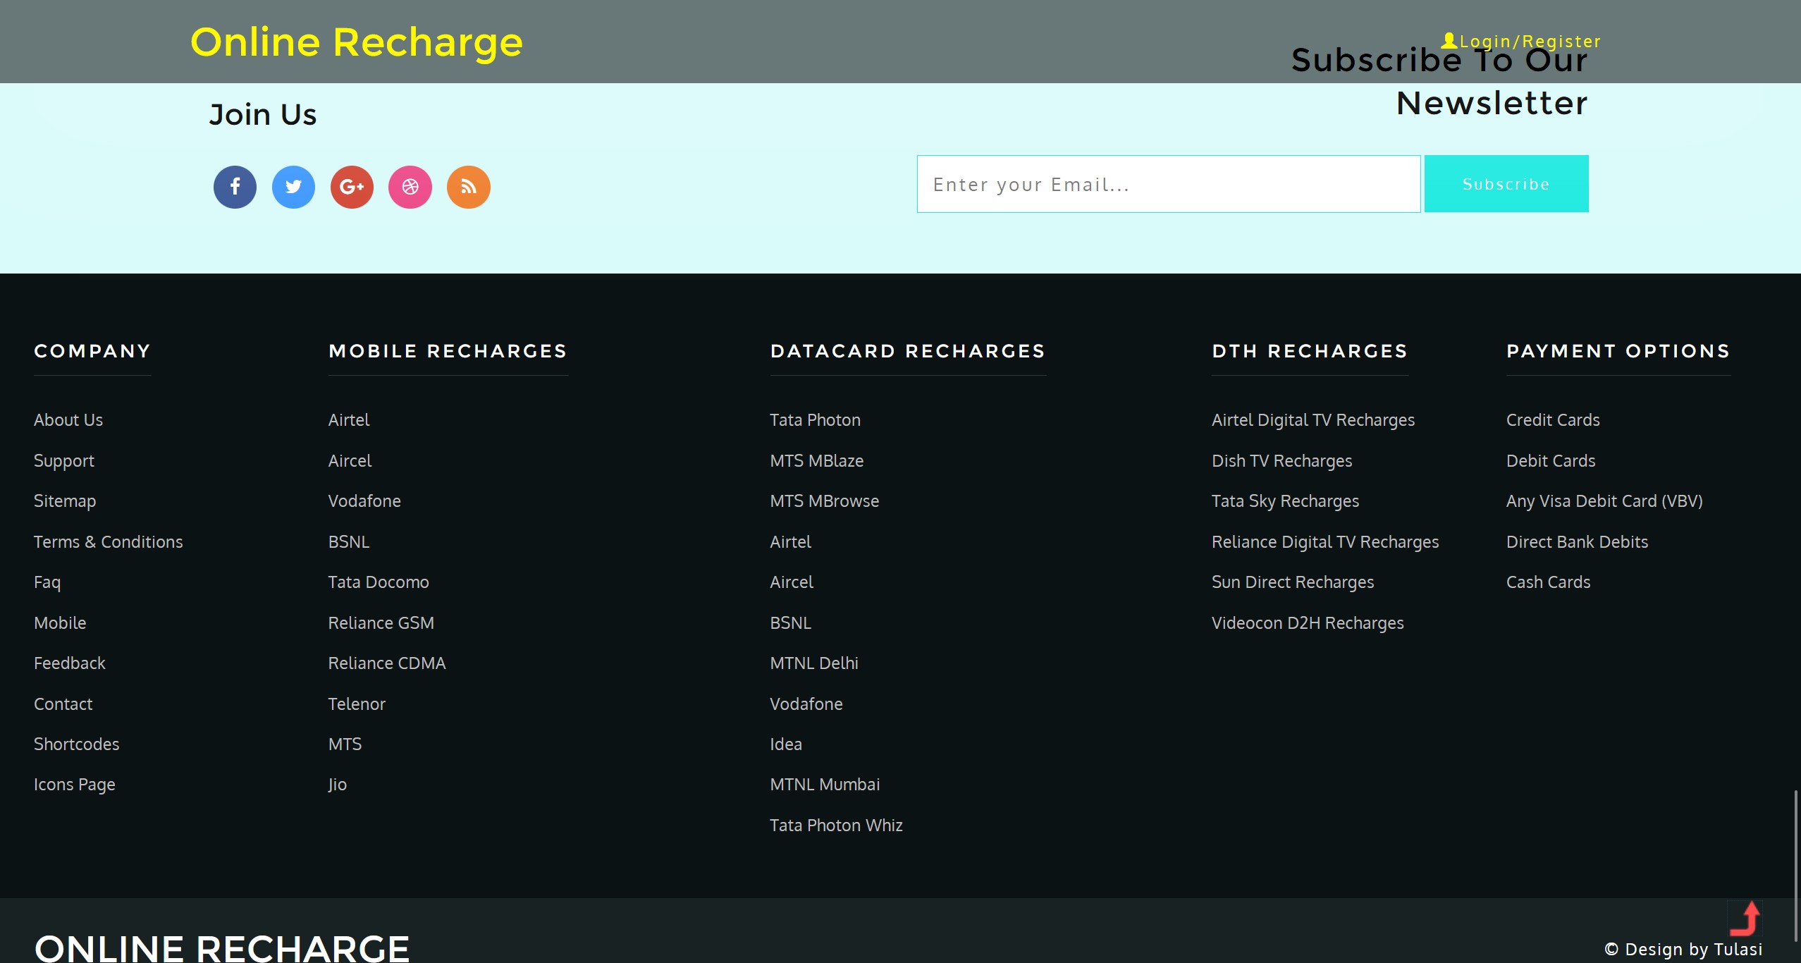Click the page vertical scrollbar thumb
The height and width of the screenshot is (963, 1801).
1795,866
